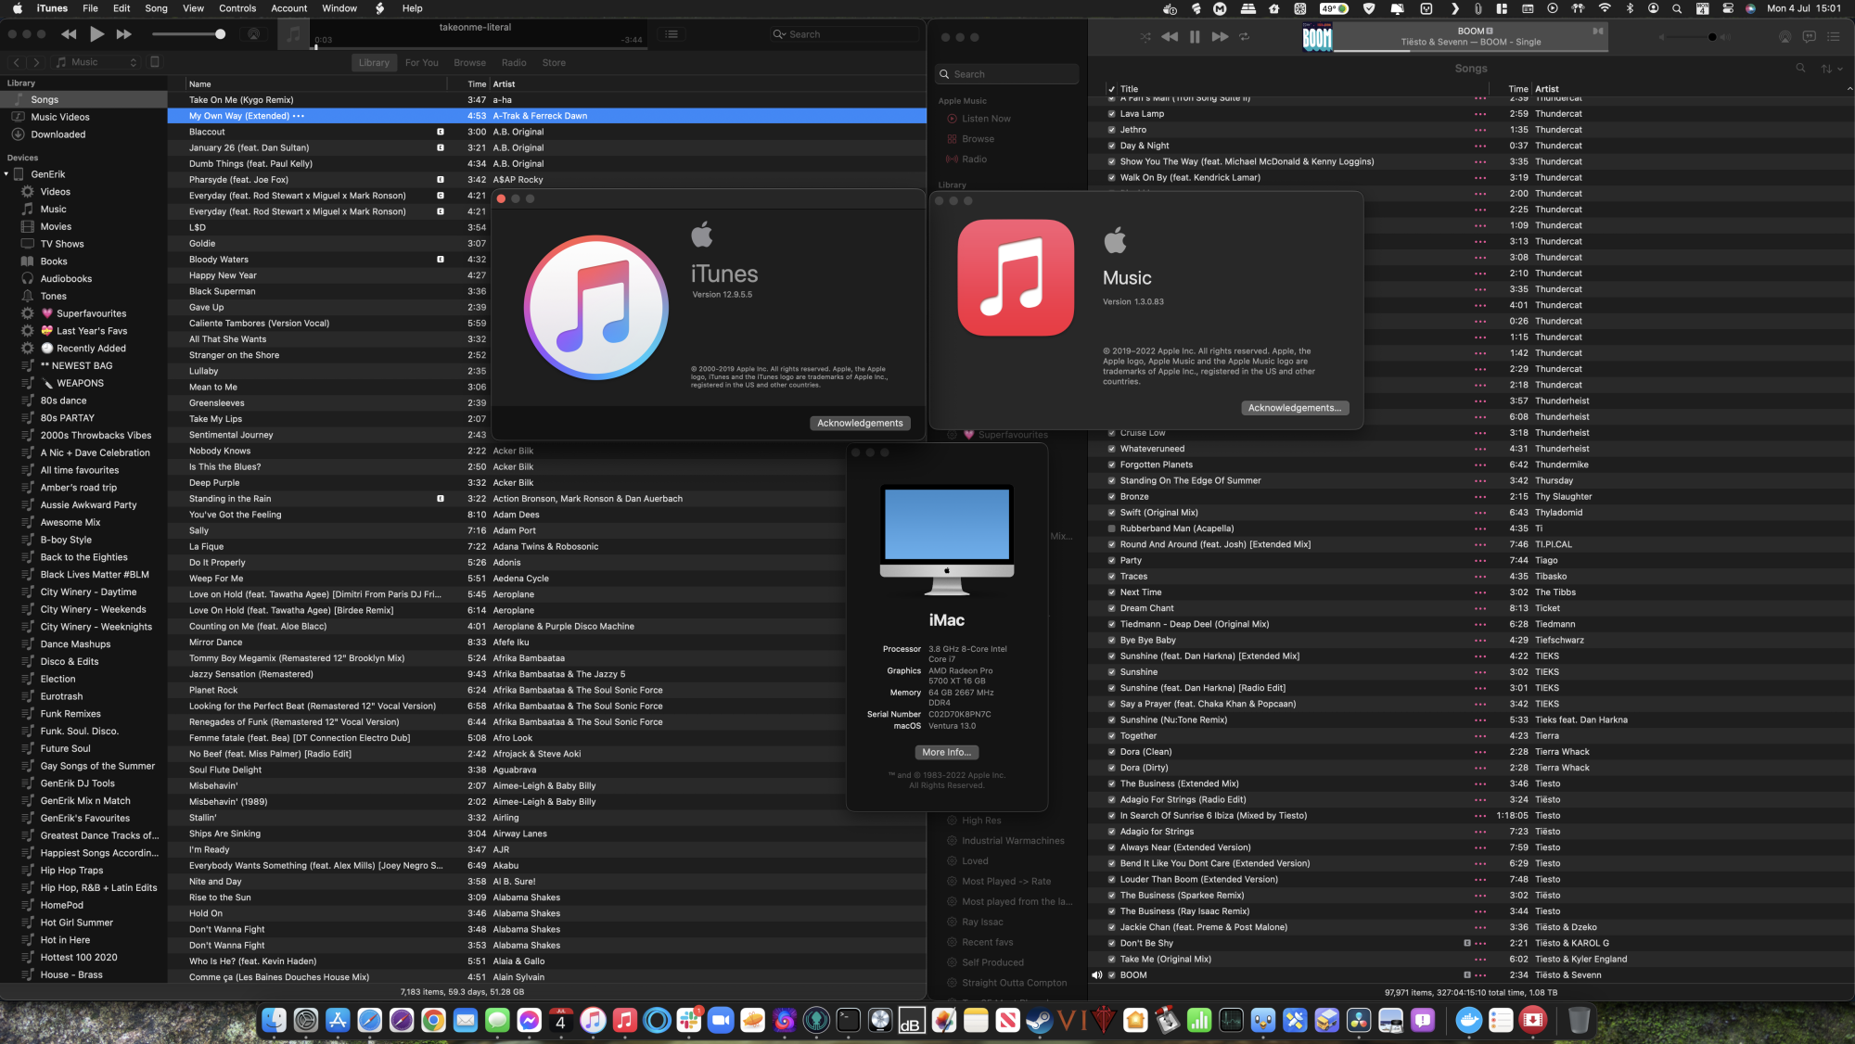Open the Controls menu in menu bar
The width and height of the screenshot is (1855, 1044).
tap(237, 8)
